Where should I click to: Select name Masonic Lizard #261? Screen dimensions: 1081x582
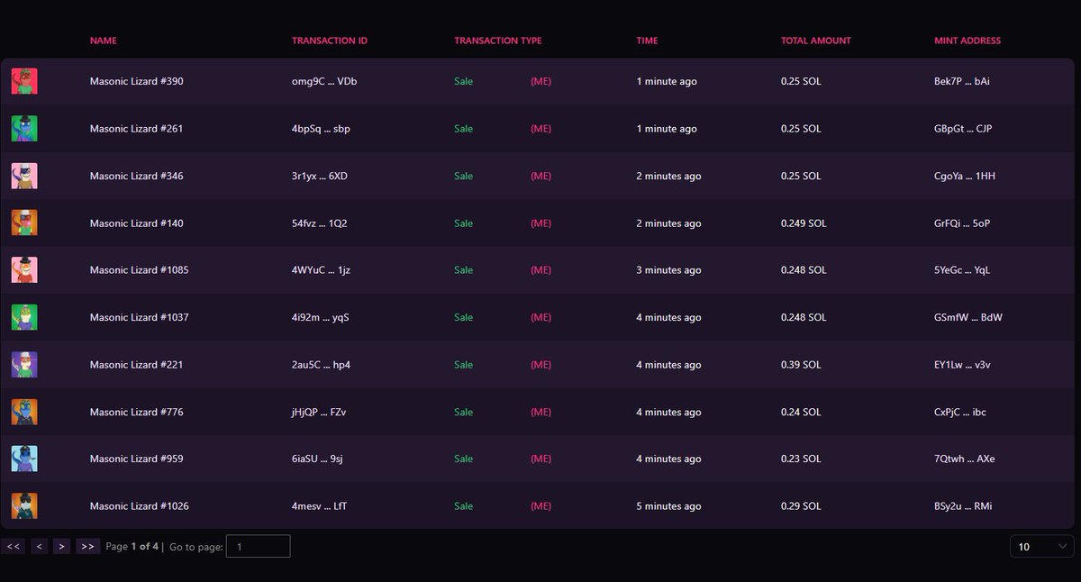[137, 129]
